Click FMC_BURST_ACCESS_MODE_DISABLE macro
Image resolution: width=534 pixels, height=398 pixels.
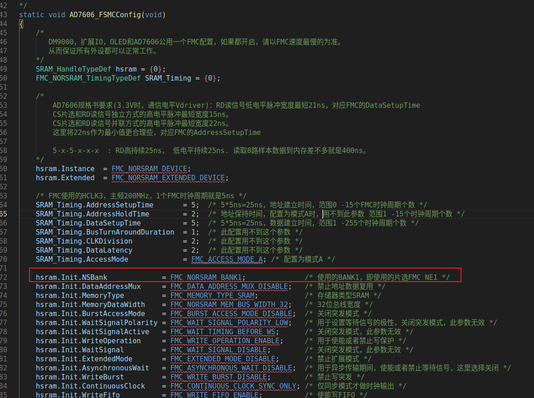(x=231, y=314)
